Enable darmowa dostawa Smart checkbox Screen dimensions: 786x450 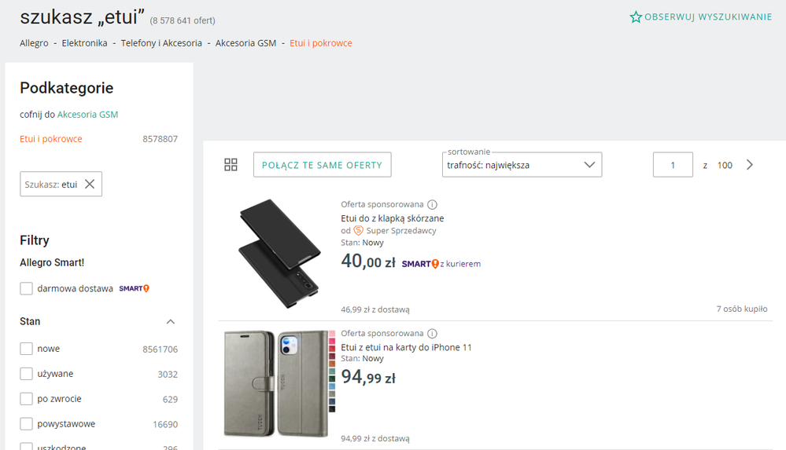(27, 289)
